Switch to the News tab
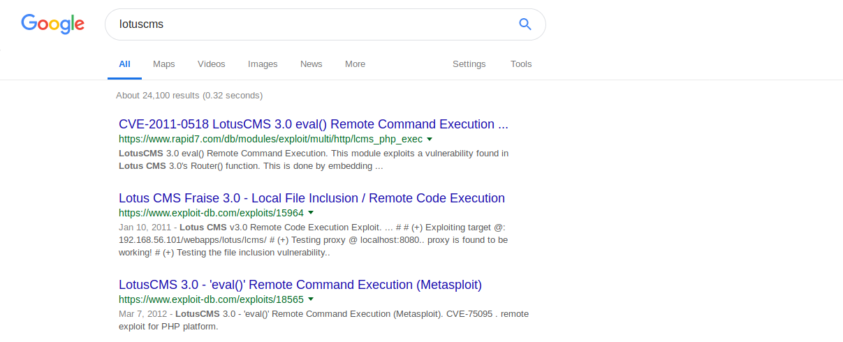 click(311, 64)
